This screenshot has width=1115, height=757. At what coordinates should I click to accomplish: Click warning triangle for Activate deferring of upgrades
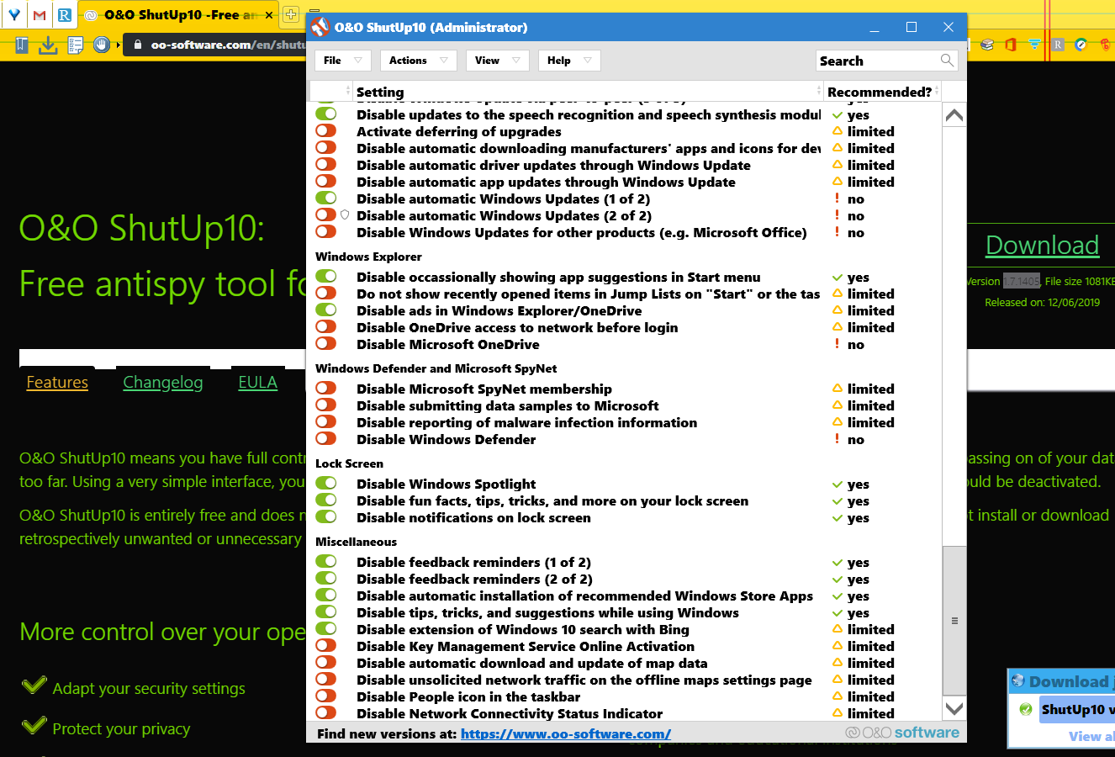[x=838, y=131]
